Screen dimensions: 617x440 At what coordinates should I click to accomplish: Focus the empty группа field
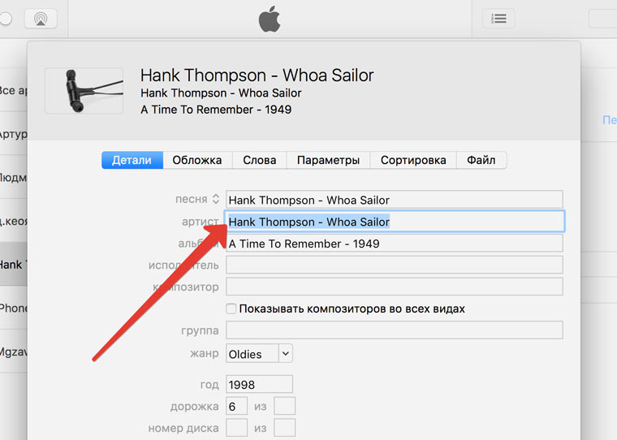point(395,330)
